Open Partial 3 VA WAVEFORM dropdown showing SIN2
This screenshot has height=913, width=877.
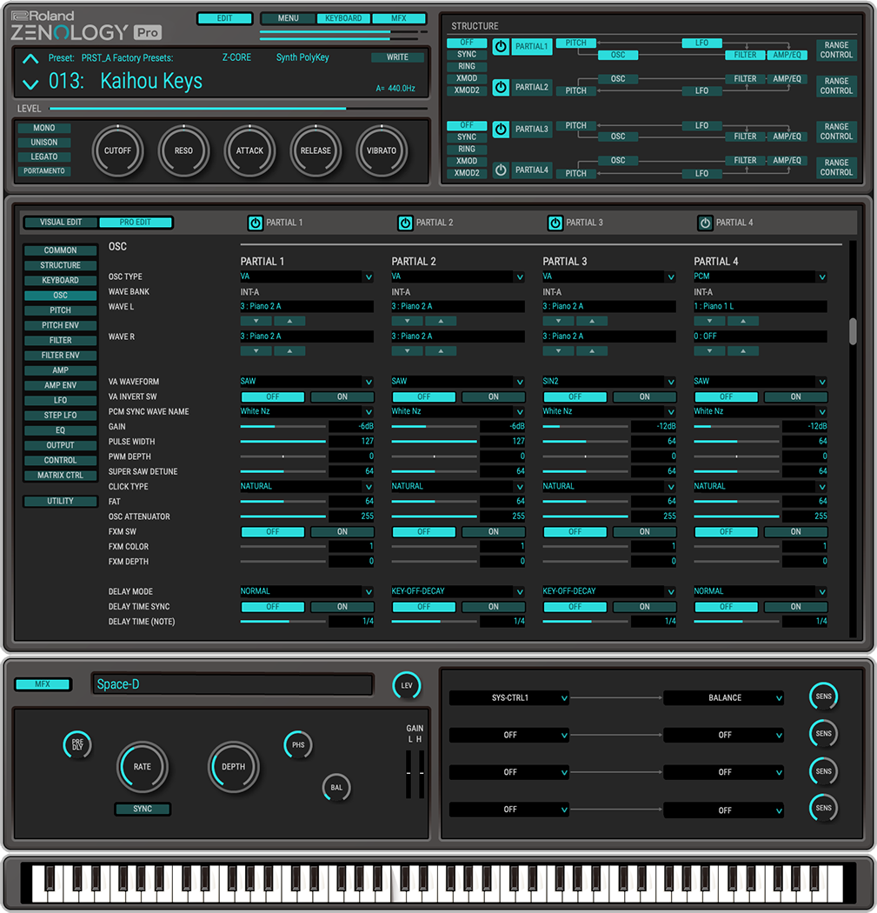(x=609, y=382)
